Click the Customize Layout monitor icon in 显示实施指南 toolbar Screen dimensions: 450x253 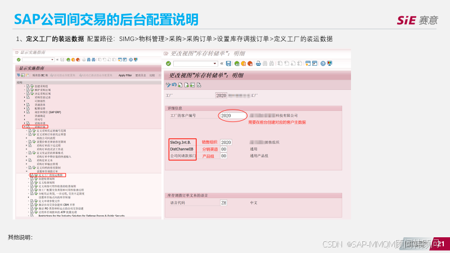click(x=136, y=60)
